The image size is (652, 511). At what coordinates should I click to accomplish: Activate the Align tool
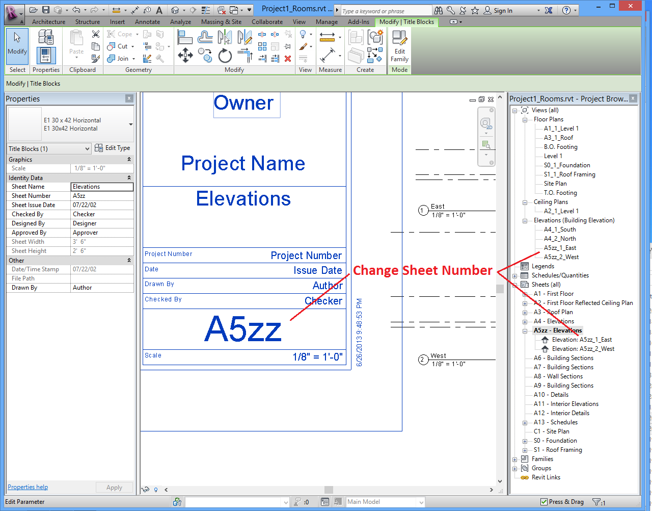pos(185,37)
